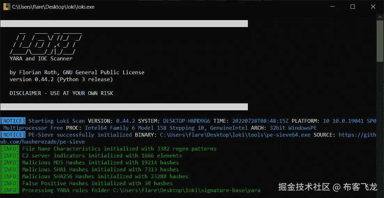Click 'Malicious MD5 Hashes initialized with 19214 hashes'
This screenshot has width=384, height=198.
[100, 162]
